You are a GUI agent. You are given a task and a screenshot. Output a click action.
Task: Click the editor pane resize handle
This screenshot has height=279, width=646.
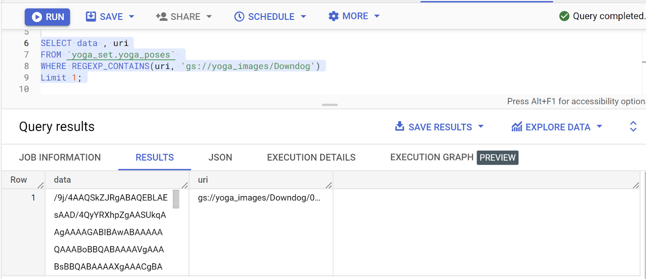click(x=329, y=105)
